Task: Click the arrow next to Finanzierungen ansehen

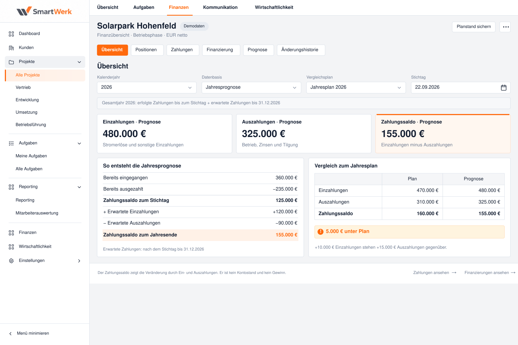Action: (x=513, y=273)
